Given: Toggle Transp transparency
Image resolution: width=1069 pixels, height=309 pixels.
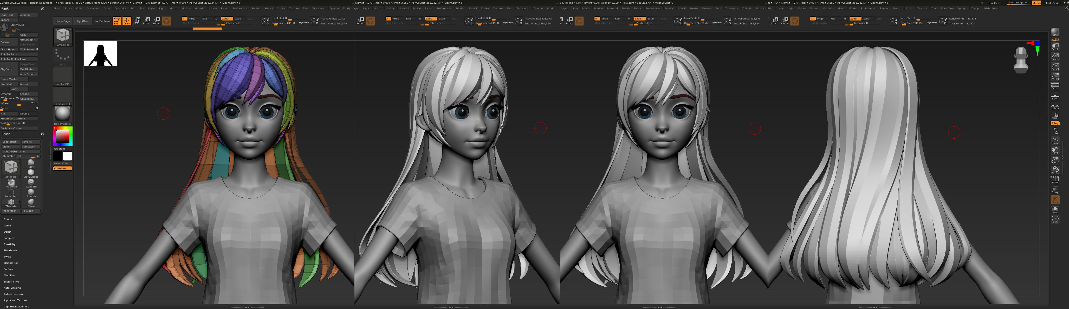Looking at the screenshot, I should tap(1055, 190).
